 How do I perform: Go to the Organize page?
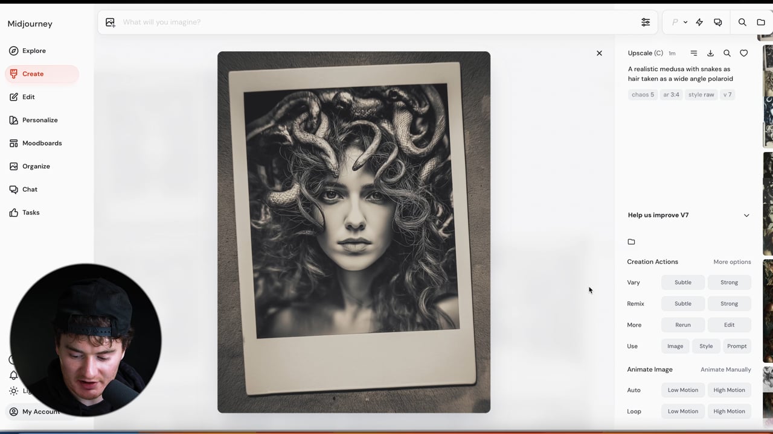pyautogui.click(x=36, y=166)
